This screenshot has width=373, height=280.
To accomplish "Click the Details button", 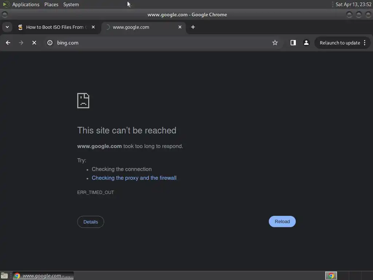I will [x=91, y=222].
